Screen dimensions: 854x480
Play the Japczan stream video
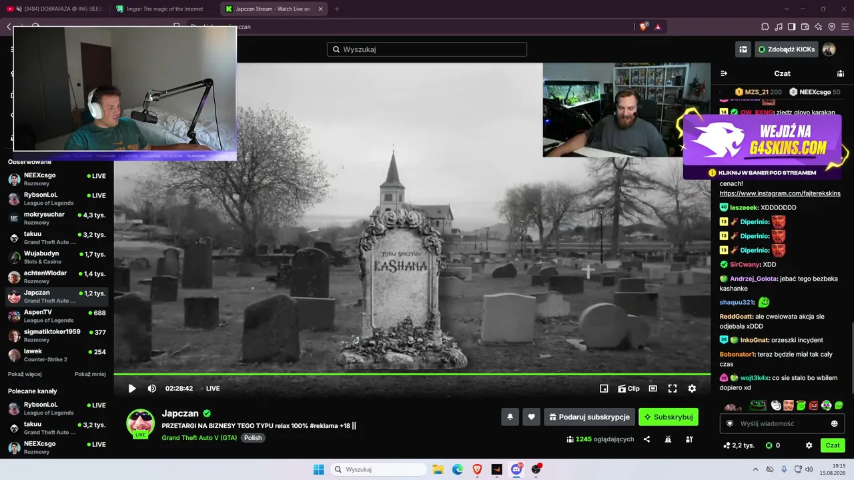pos(132,389)
